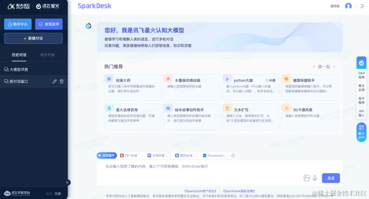Click the microphone icon to use voice input
369x199 pixels.
point(315,178)
